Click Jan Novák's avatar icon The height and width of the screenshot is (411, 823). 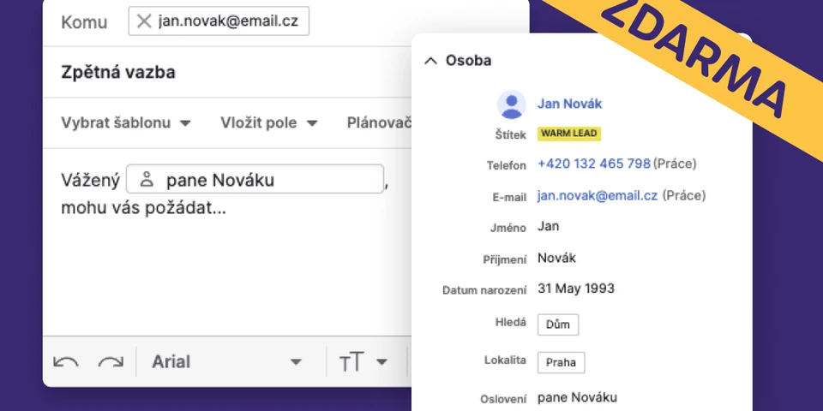(511, 104)
